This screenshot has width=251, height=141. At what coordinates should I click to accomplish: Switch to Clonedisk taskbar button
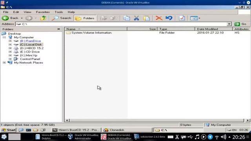127,130
